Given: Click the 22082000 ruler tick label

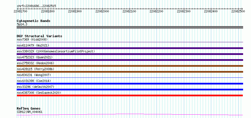Looking at the screenshot, I should (x=102, y=11).
